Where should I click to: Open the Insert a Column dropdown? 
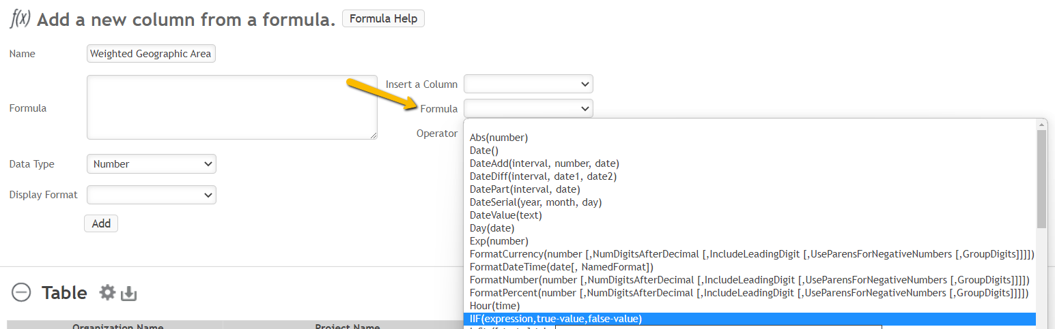pyautogui.click(x=529, y=84)
